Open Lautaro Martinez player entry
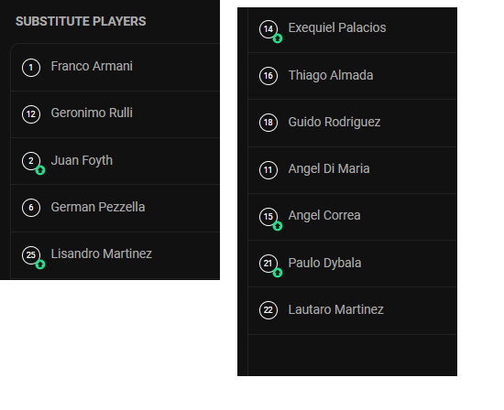Viewport: 504px width, 410px height. tap(353, 310)
